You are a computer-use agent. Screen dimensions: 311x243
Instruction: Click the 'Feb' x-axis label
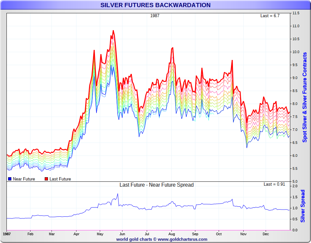pos(30,234)
